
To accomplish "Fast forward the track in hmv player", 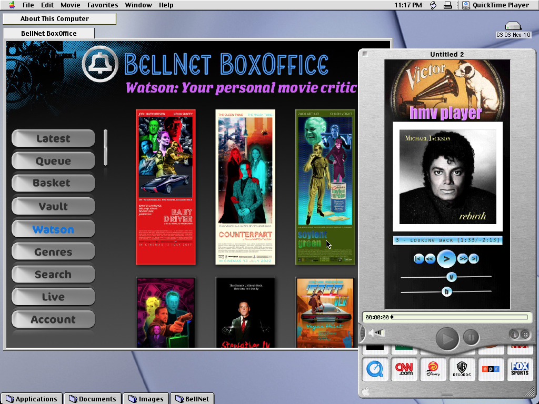I will pyautogui.click(x=463, y=259).
